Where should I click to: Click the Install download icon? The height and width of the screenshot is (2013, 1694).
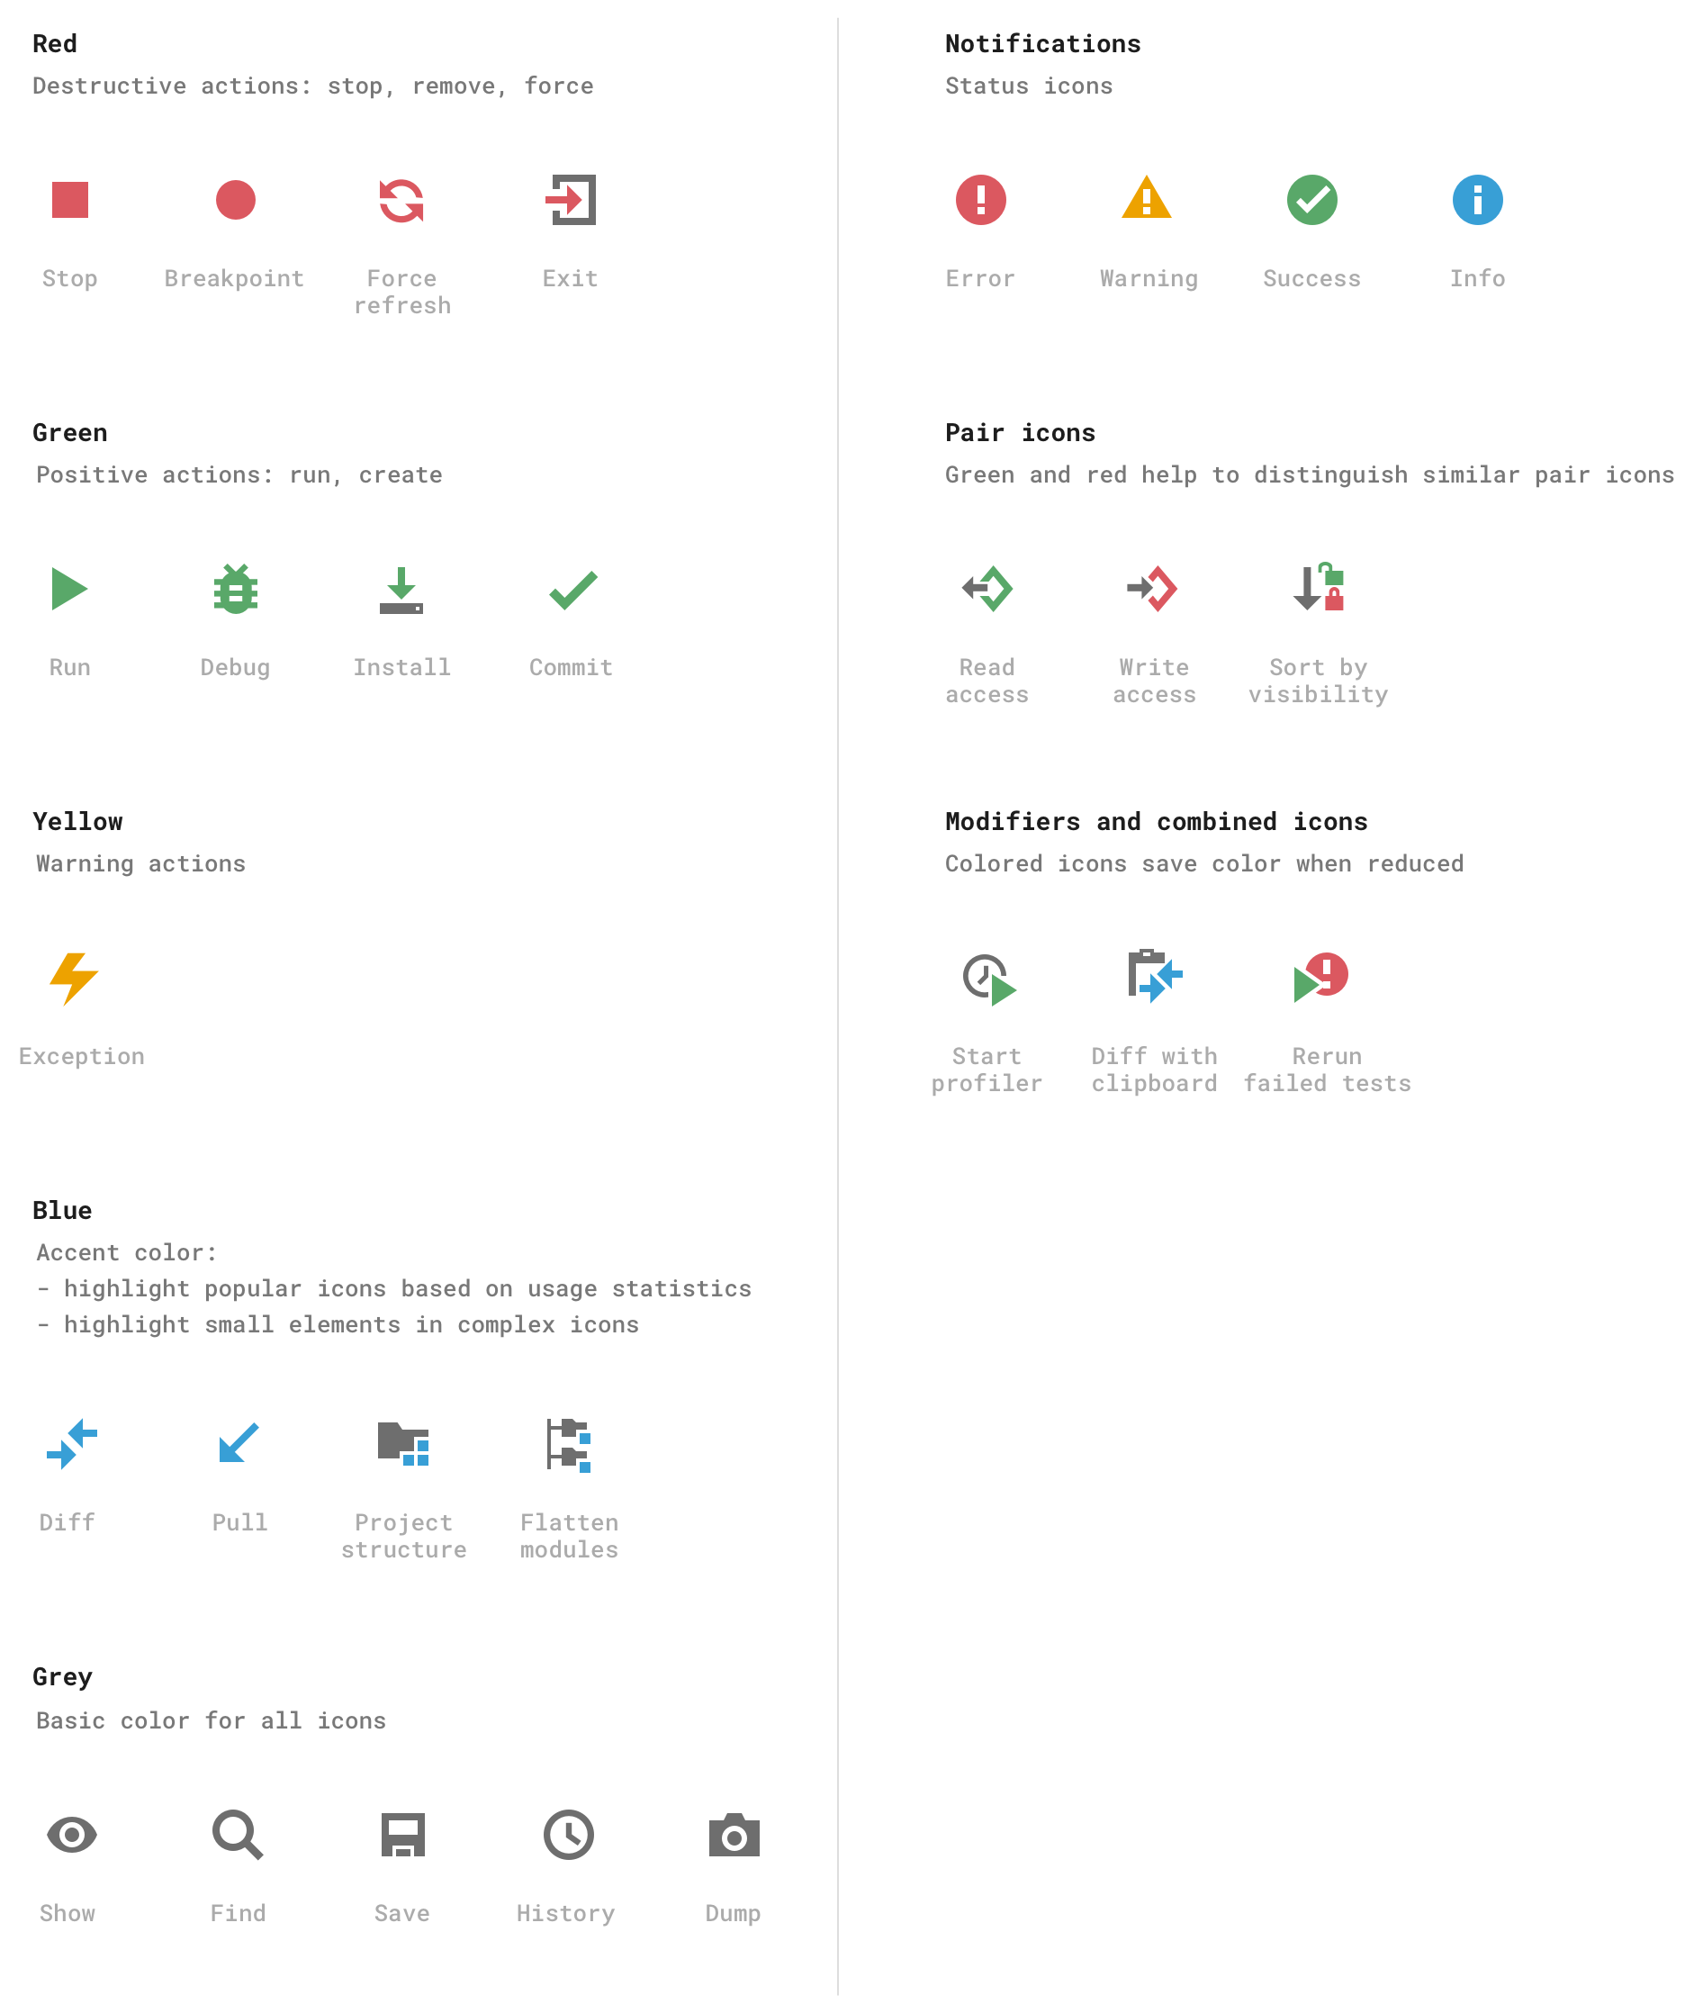click(402, 589)
